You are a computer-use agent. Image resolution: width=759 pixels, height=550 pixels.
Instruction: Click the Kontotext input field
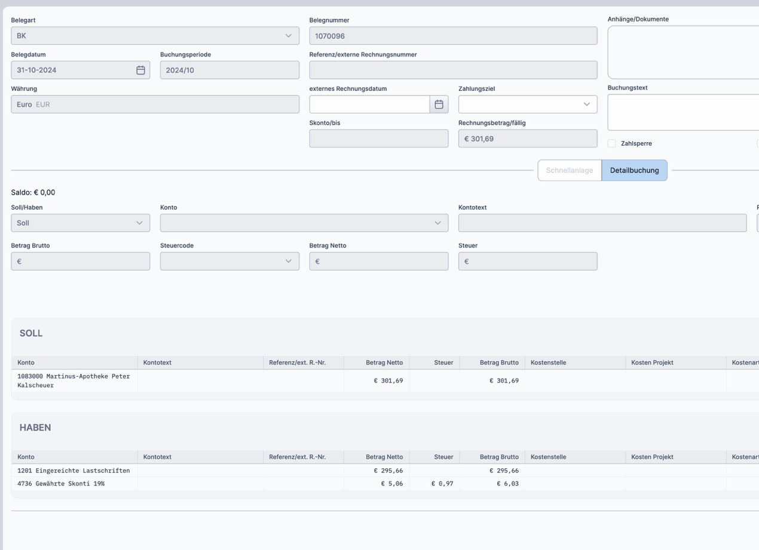(x=602, y=223)
